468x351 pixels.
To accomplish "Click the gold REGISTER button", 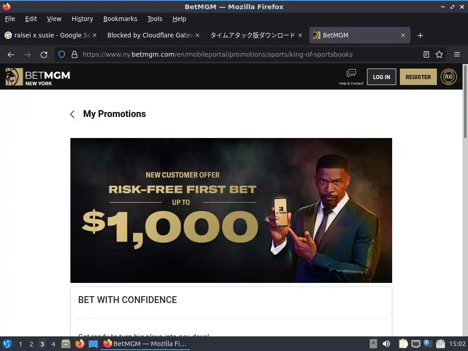I will click(418, 77).
